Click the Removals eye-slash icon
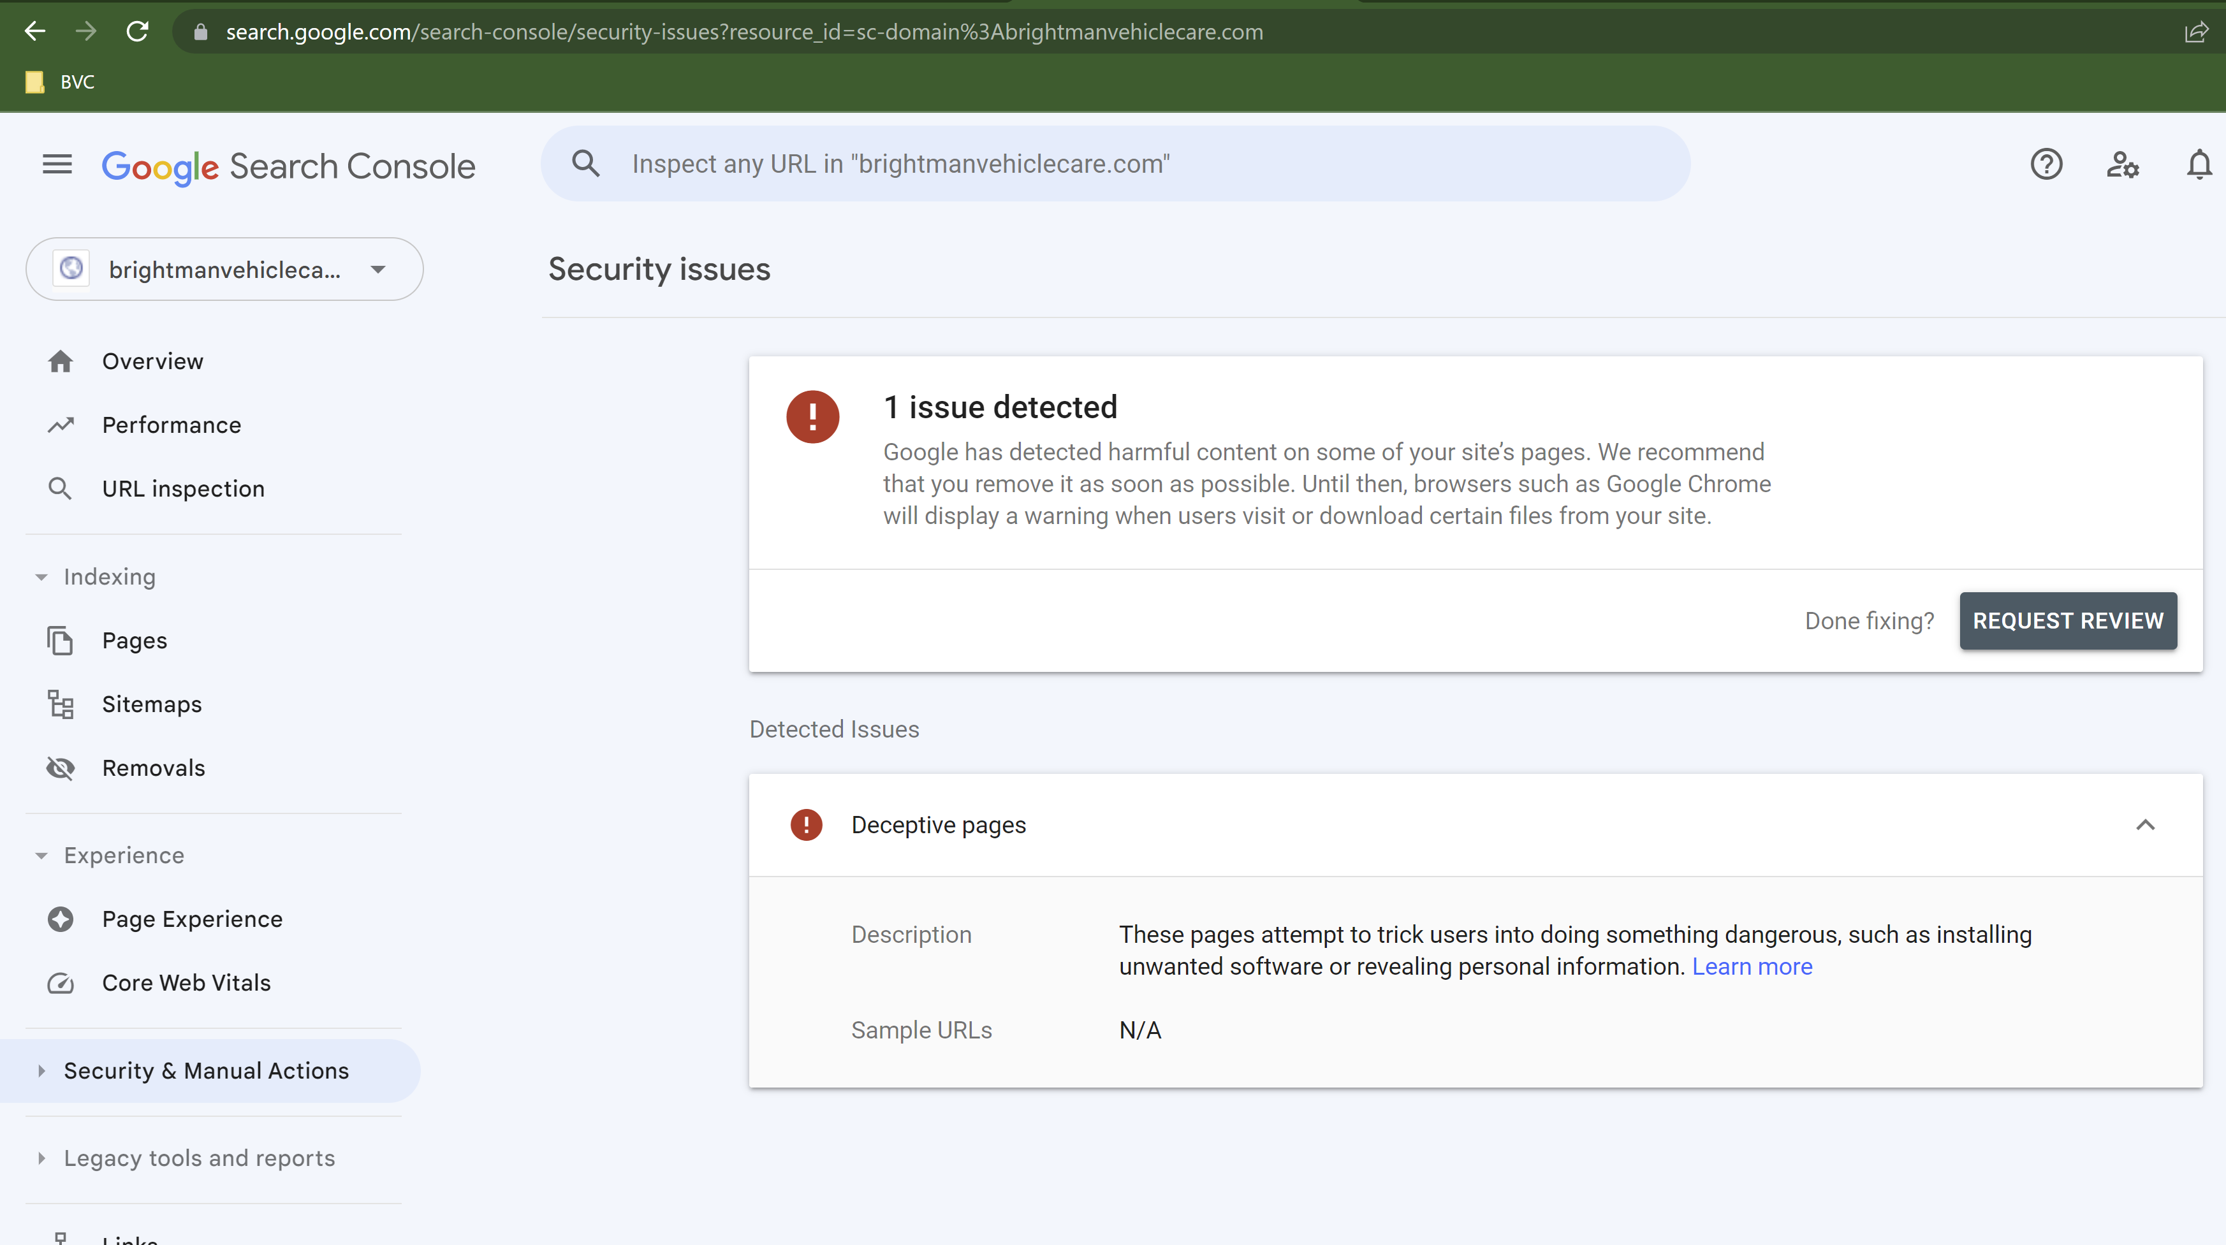This screenshot has width=2226, height=1245. click(x=61, y=769)
